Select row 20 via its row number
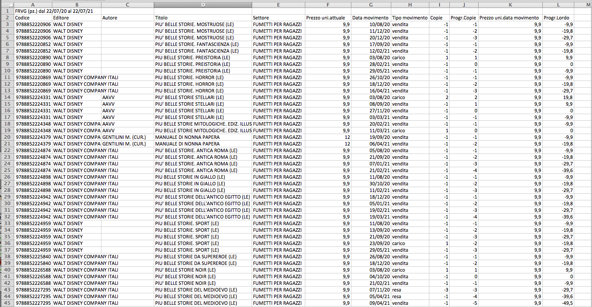 (7, 137)
